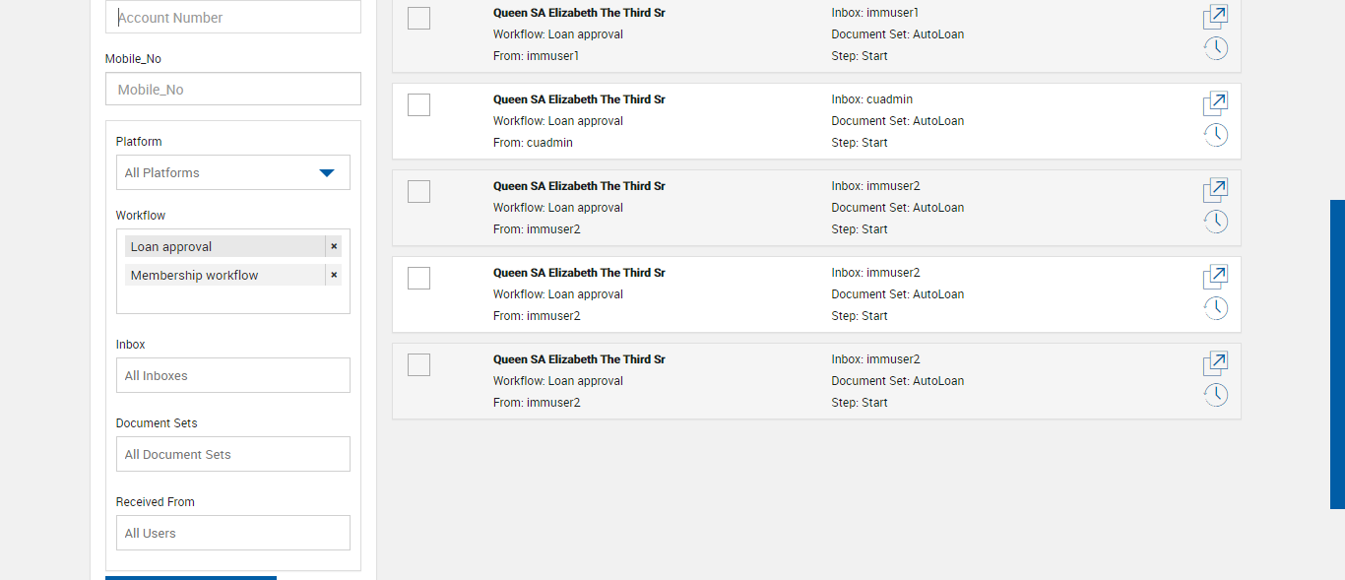Tick the checkbox for the cuadmin item
Image resolution: width=1345 pixels, height=580 pixels.
(418, 104)
